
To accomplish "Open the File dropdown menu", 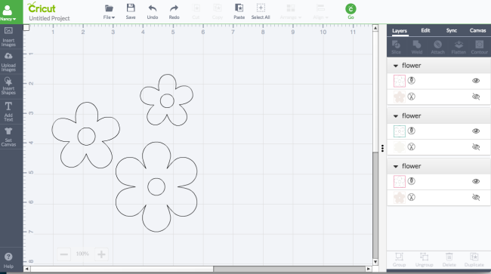I will point(109,11).
